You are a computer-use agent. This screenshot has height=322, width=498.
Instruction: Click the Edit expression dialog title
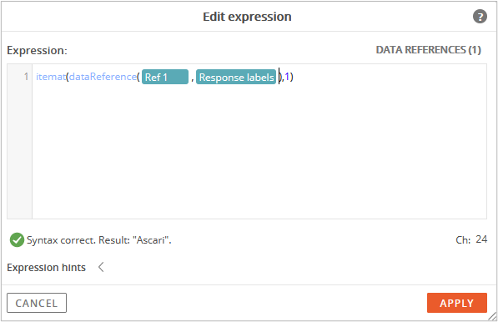[x=247, y=17]
